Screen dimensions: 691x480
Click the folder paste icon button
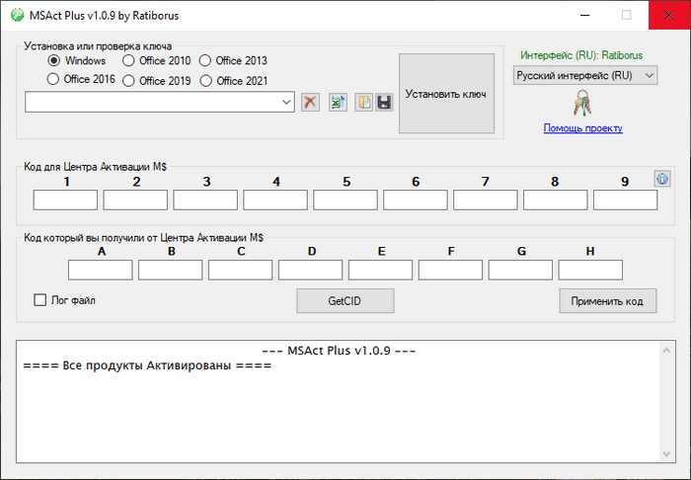point(363,103)
